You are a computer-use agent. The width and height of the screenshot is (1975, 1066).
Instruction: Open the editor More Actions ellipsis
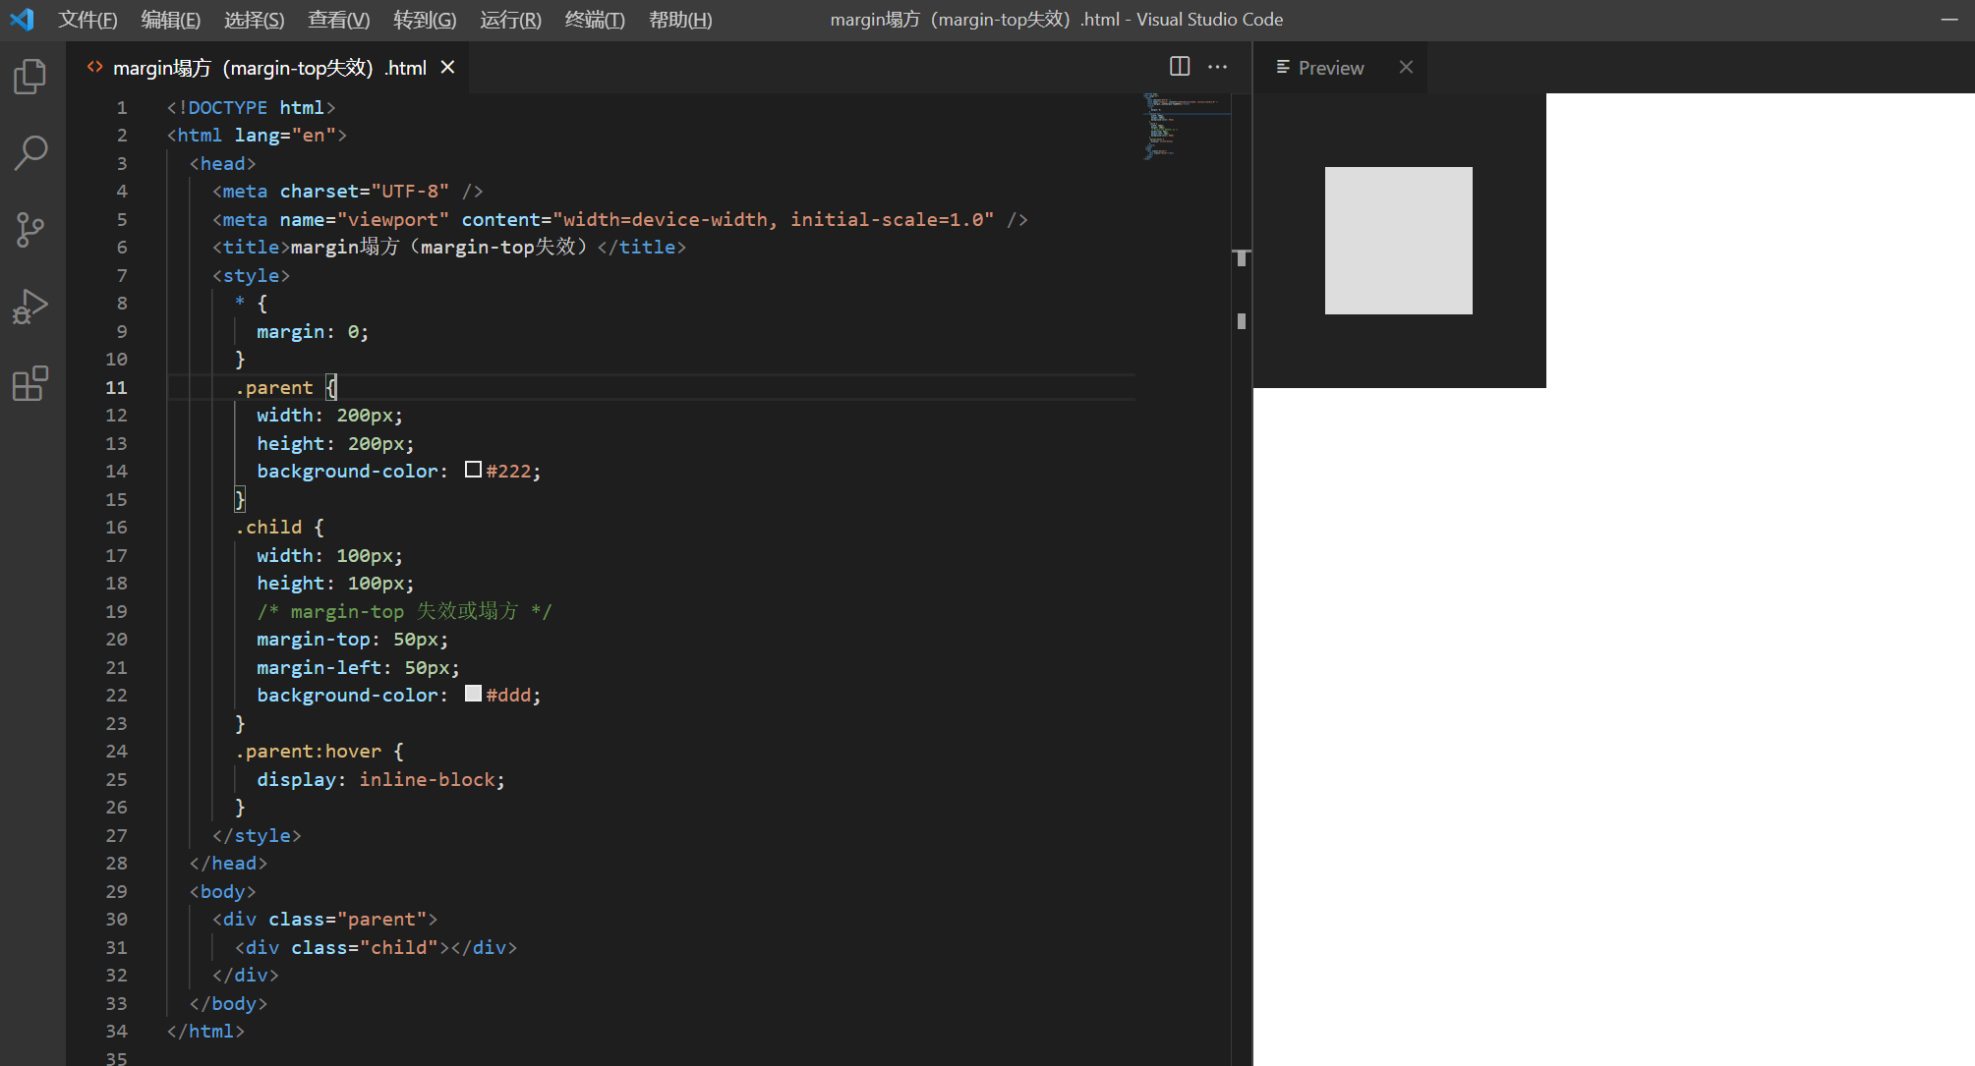[1217, 67]
